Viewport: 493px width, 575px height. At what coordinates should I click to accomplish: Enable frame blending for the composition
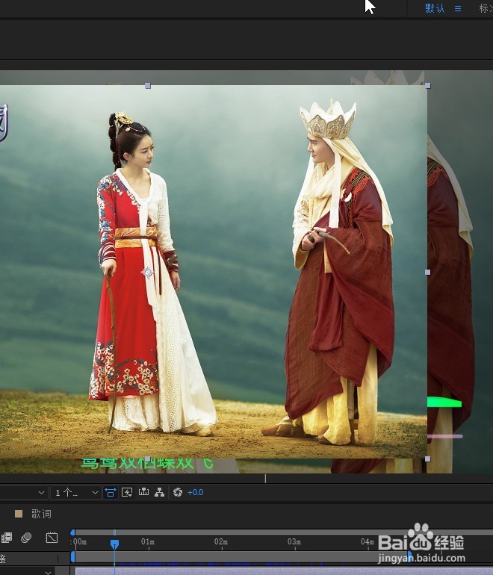[x=7, y=538]
